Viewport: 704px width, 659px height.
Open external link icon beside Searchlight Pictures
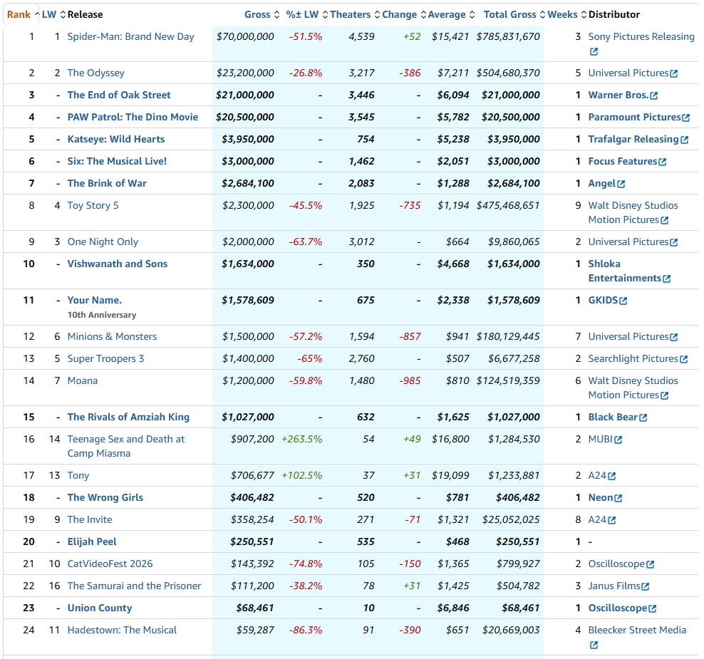pos(684,359)
